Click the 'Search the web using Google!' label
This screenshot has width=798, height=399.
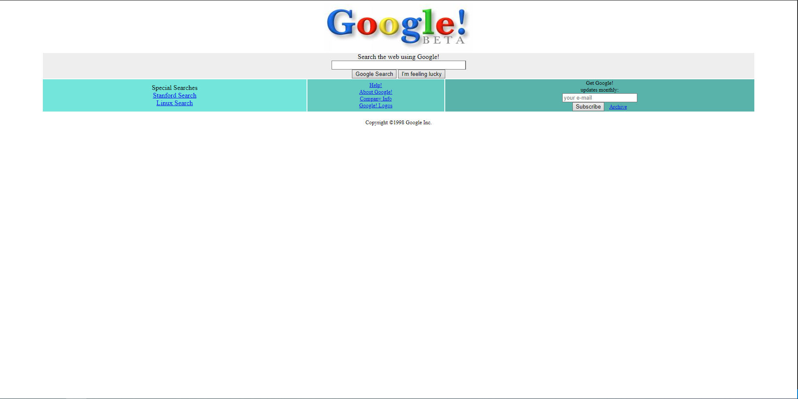(x=398, y=56)
